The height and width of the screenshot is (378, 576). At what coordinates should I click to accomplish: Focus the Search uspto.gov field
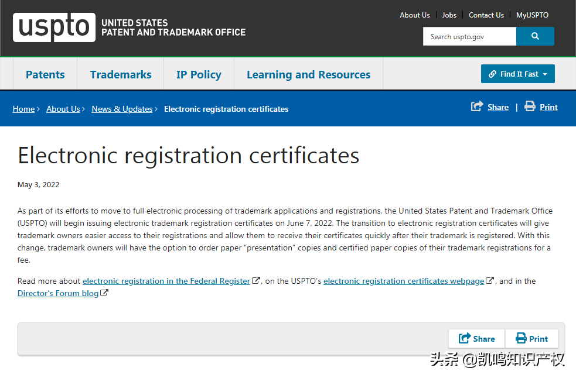(x=470, y=36)
